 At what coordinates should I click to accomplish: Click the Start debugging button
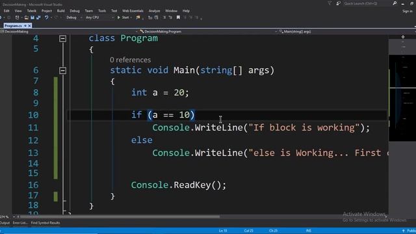[123, 18]
